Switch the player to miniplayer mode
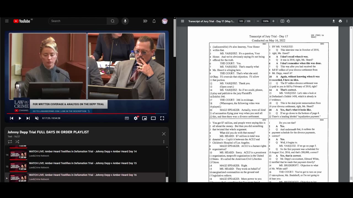Image resolution: width=353 pixels, height=198 pixels. click(x=145, y=118)
